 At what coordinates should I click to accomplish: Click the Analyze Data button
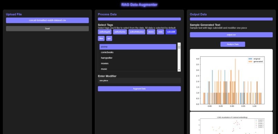coord(233,44)
